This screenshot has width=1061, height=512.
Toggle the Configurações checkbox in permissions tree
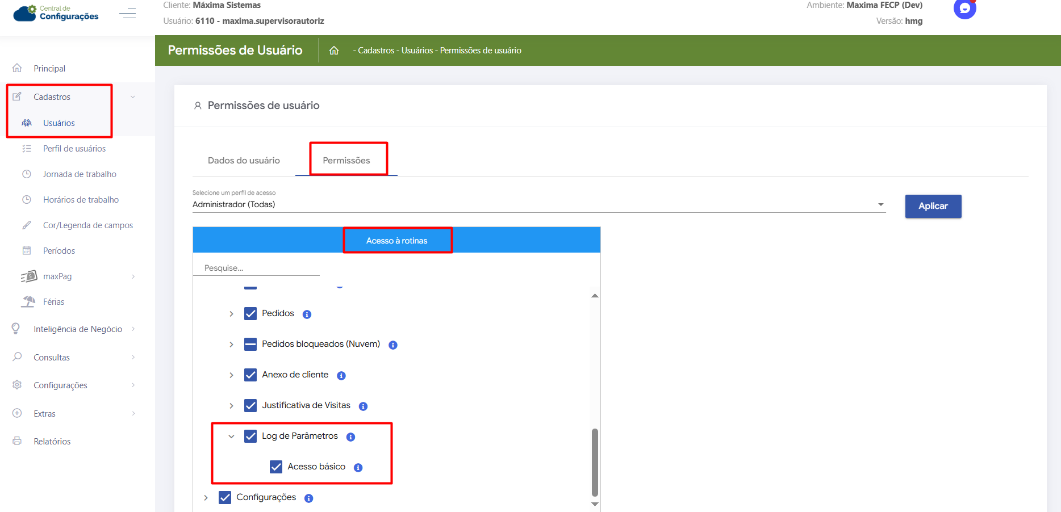tap(225, 498)
